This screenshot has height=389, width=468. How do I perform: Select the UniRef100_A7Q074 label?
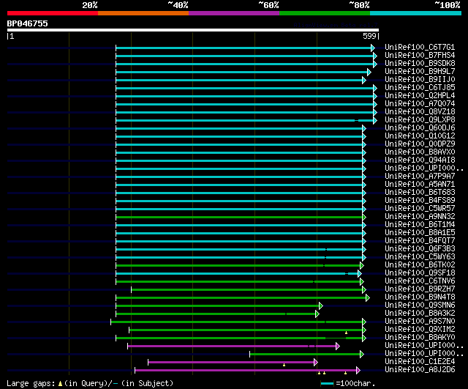pyautogui.click(x=420, y=104)
